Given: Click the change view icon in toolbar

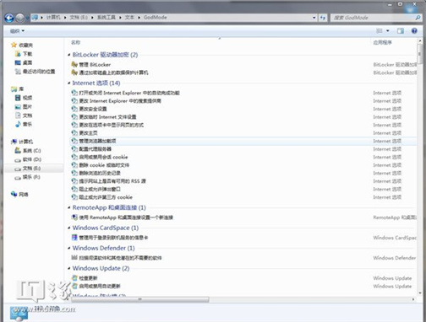Looking at the screenshot, I should (x=380, y=31).
